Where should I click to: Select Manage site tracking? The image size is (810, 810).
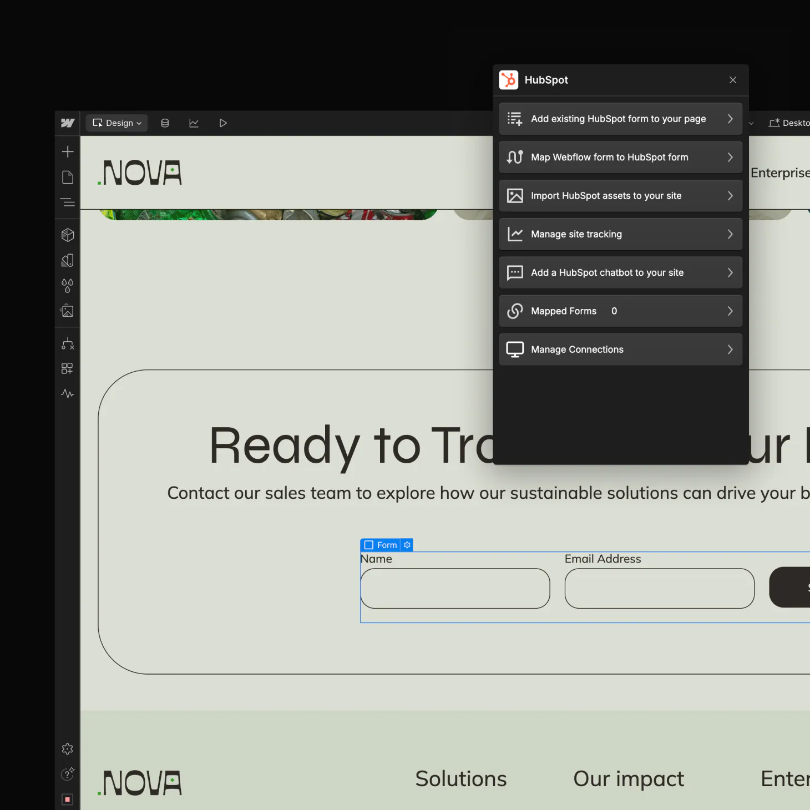point(620,234)
